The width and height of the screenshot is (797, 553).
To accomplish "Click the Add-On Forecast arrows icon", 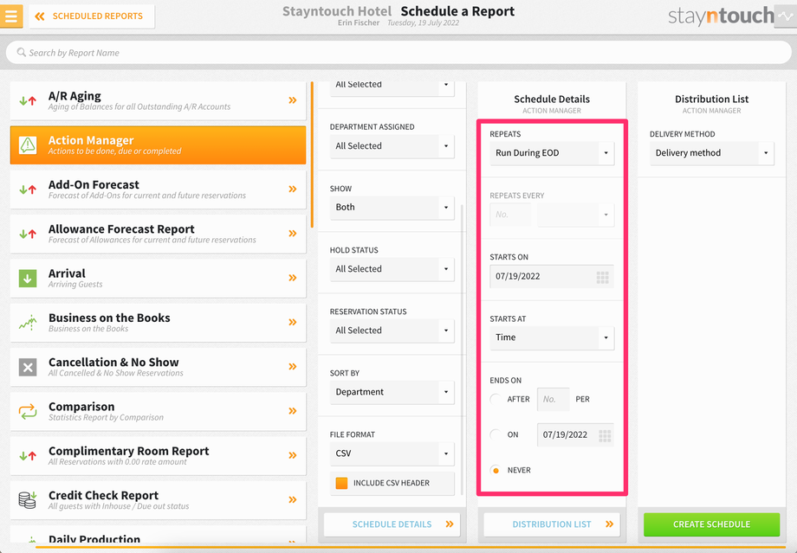I will [28, 190].
